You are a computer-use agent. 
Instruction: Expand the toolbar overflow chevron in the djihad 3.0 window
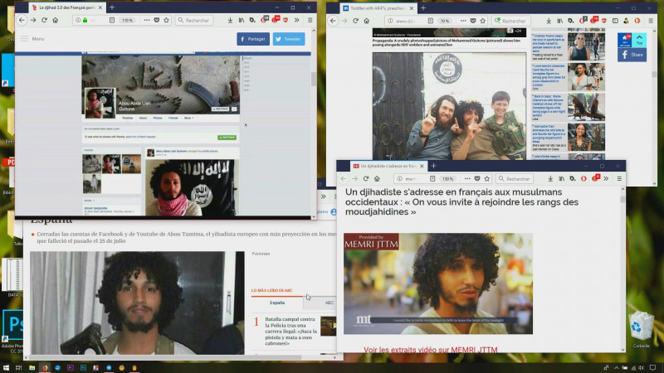[298, 20]
